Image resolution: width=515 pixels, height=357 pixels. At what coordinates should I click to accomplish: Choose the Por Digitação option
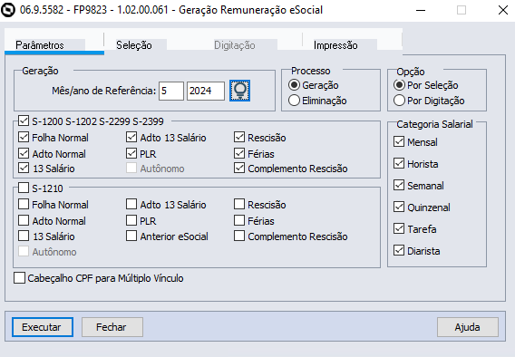click(x=399, y=101)
